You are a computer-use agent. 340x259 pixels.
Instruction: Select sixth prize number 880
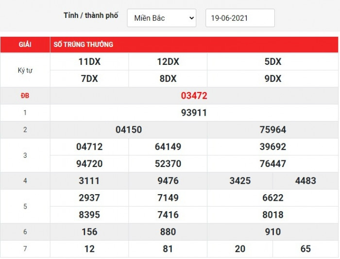(x=168, y=232)
